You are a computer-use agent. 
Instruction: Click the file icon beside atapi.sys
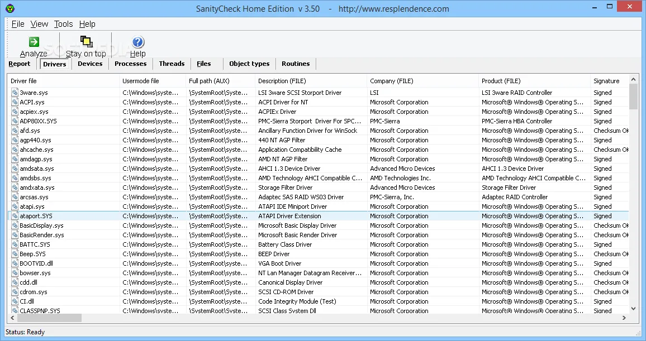(15, 206)
